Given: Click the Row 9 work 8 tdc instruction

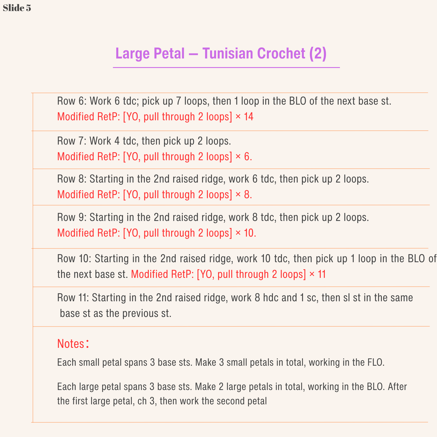Looking at the screenshot, I should tap(213, 217).
